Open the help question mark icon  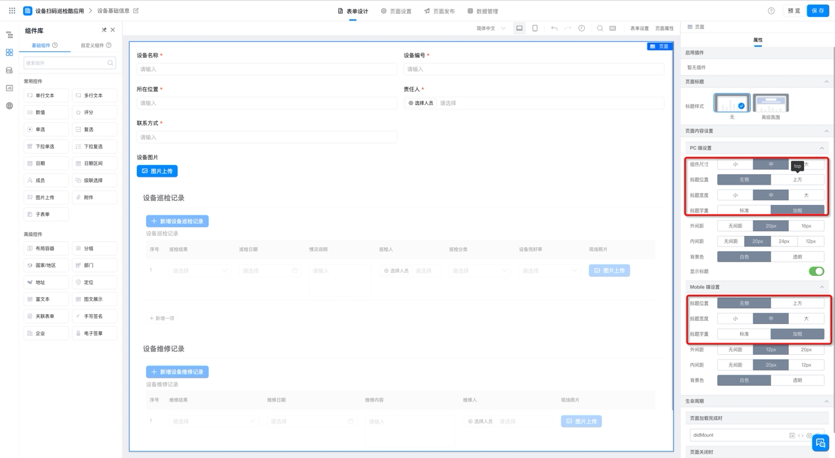click(771, 11)
